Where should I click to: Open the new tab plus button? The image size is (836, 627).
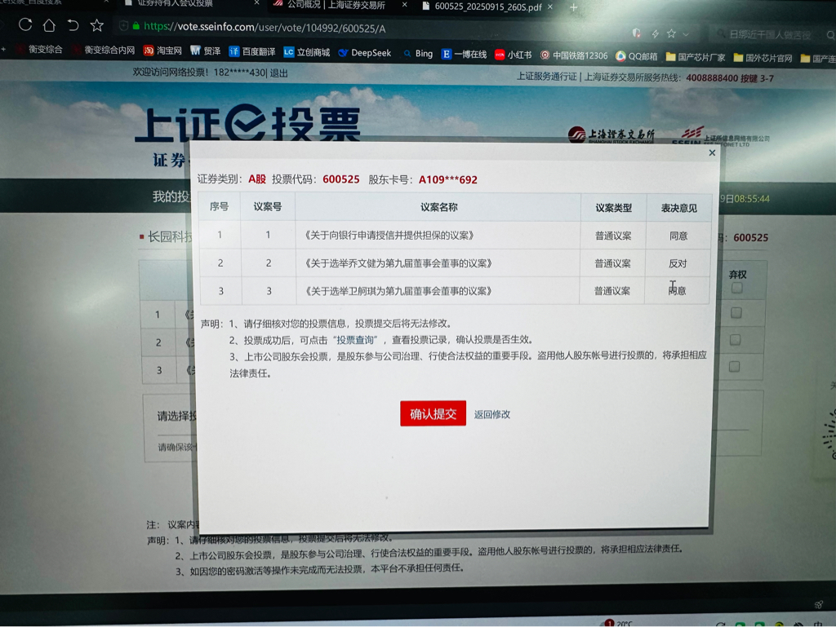point(573,7)
